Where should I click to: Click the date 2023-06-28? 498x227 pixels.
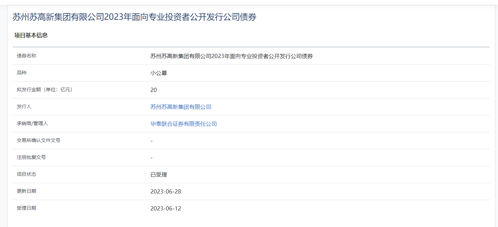click(x=166, y=191)
